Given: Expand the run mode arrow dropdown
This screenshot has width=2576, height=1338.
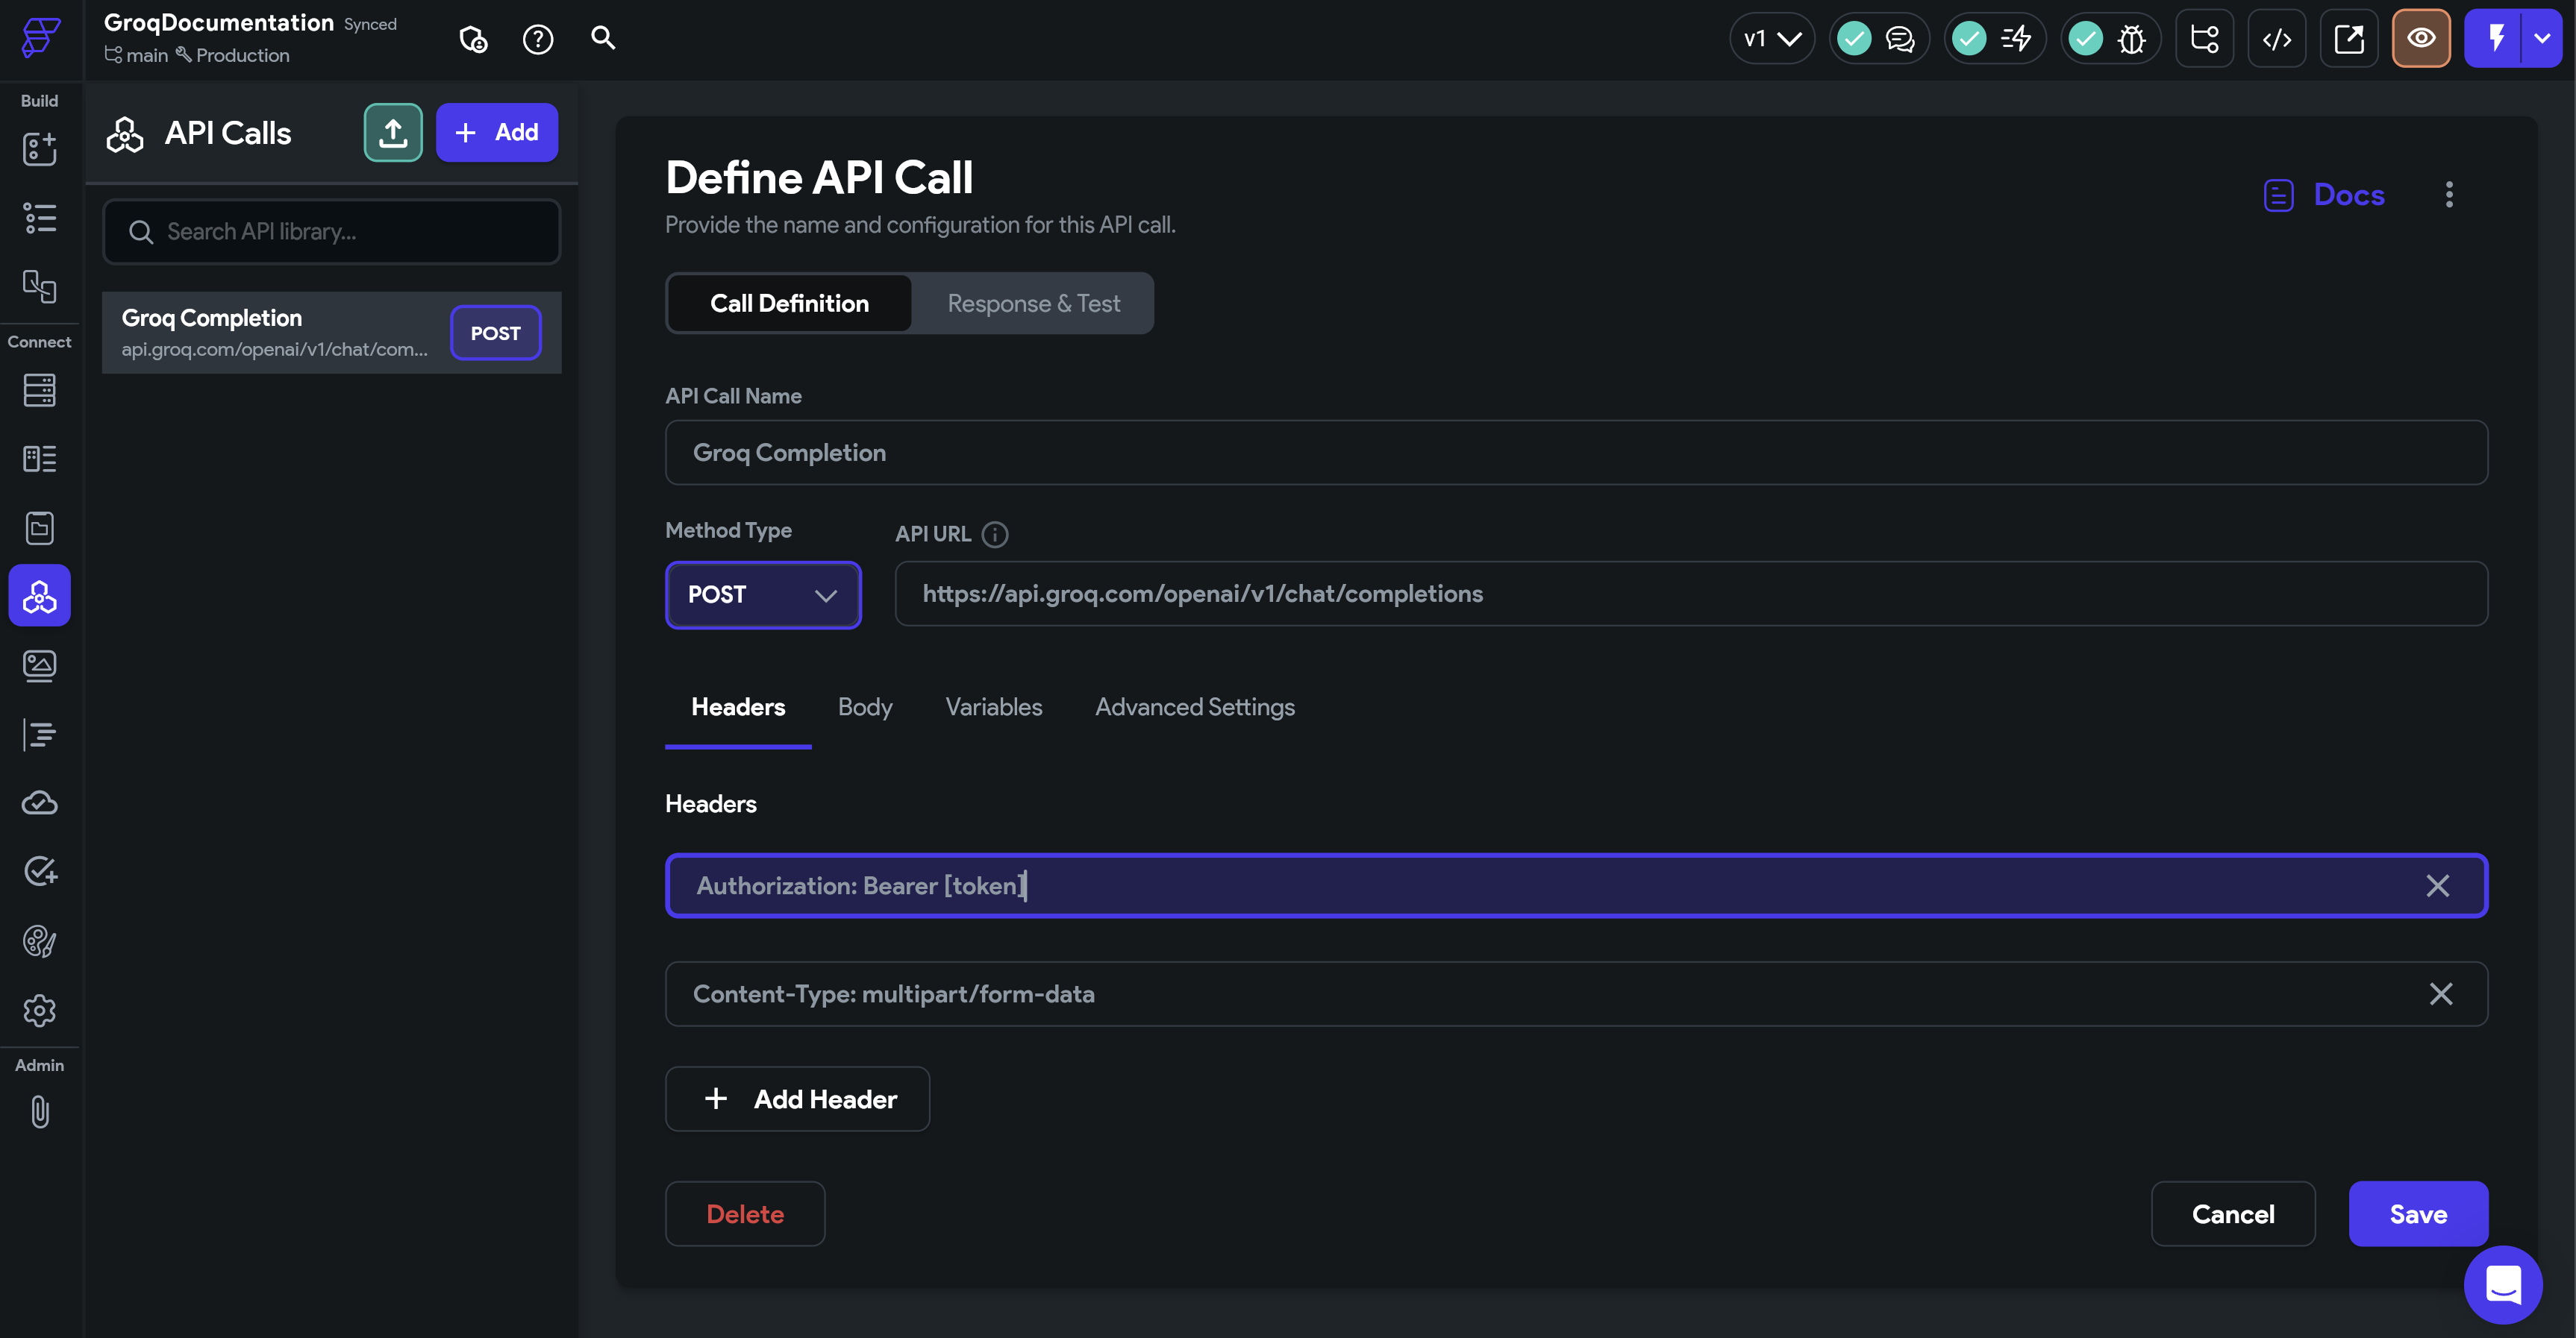Looking at the screenshot, I should 2542,39.
